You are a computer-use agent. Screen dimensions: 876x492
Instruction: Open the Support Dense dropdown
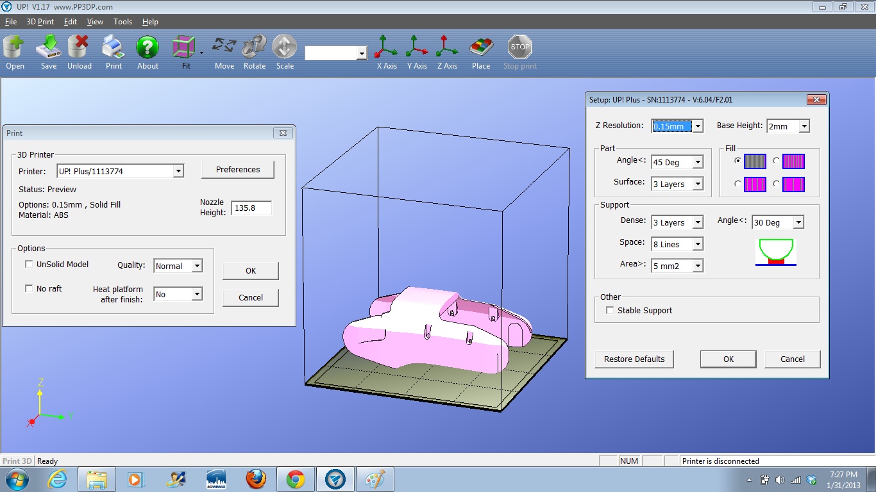(x=698, y=222)
